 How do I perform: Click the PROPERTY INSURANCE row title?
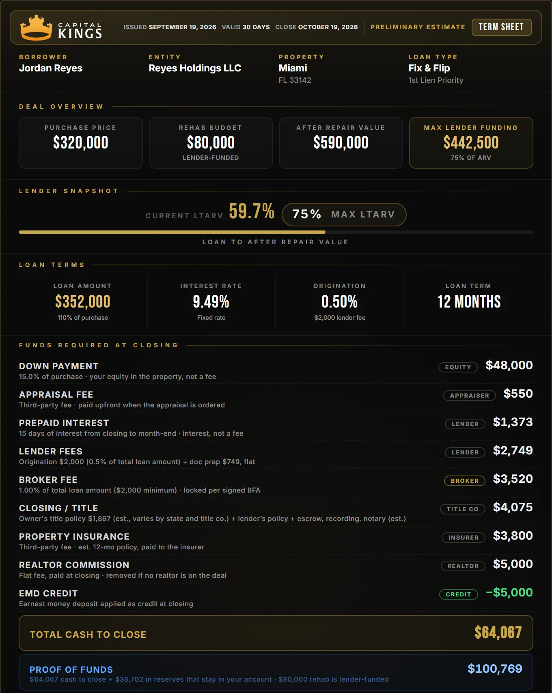(x=74, y=537)
